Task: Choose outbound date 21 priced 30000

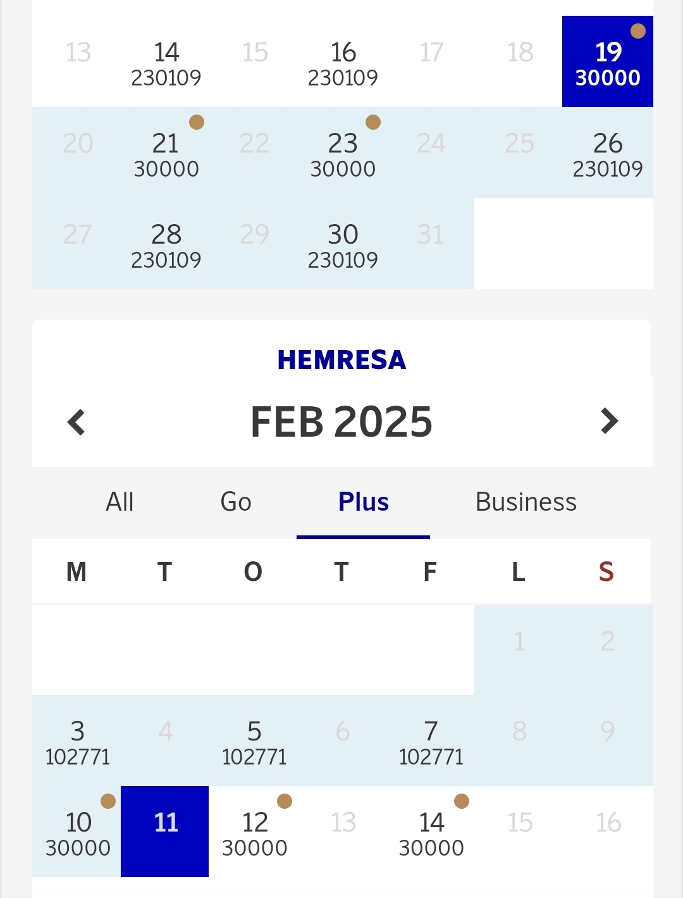Action: pos(166,153)
